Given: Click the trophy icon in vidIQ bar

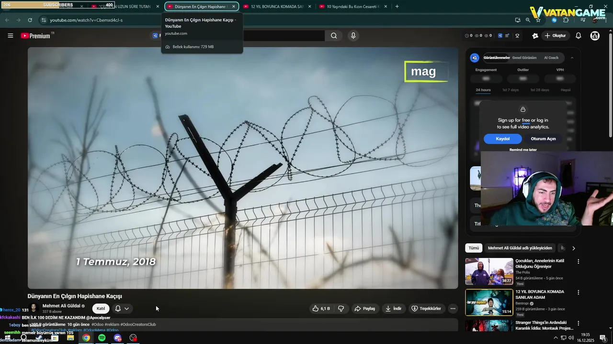Looking at the screenshot, I should (x=517, y=36).
